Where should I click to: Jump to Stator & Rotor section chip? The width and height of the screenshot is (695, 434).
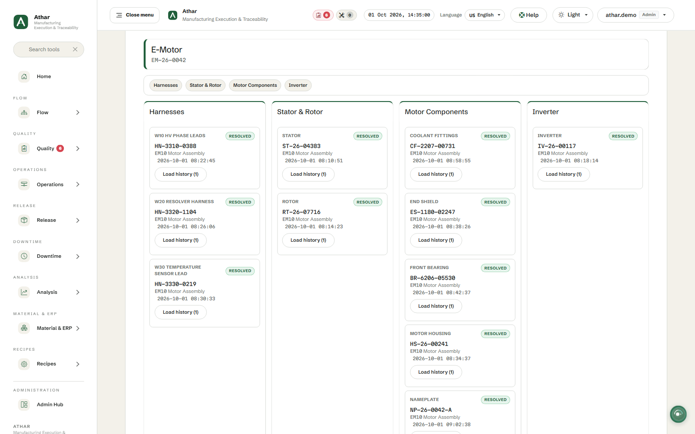click(205, 85)
